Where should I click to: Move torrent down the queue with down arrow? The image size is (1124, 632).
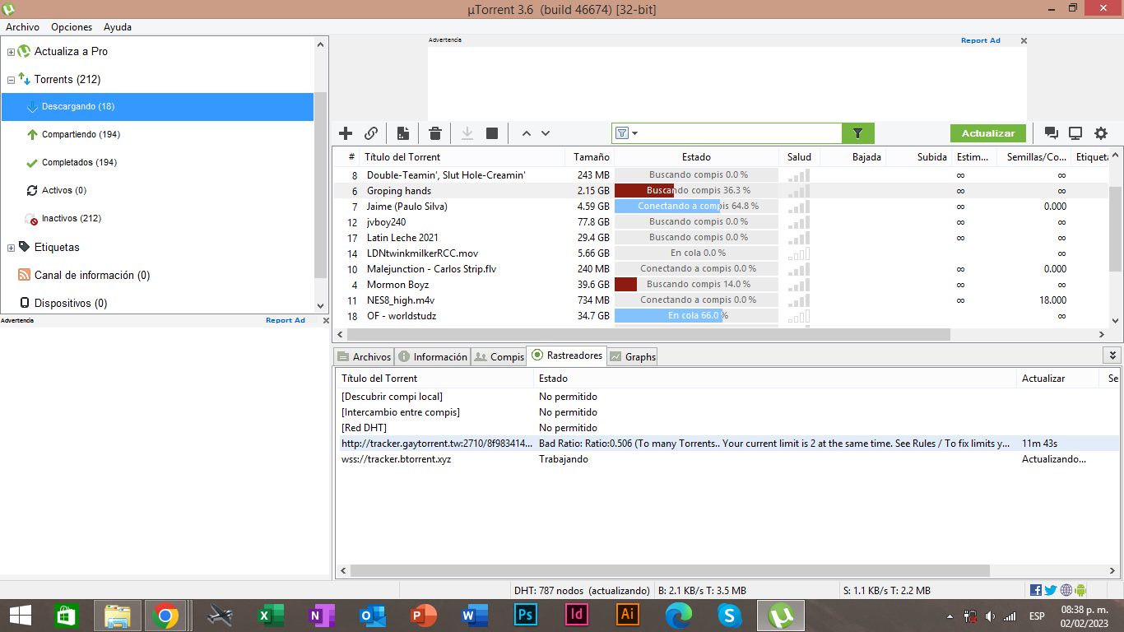(x=546, y=133)
